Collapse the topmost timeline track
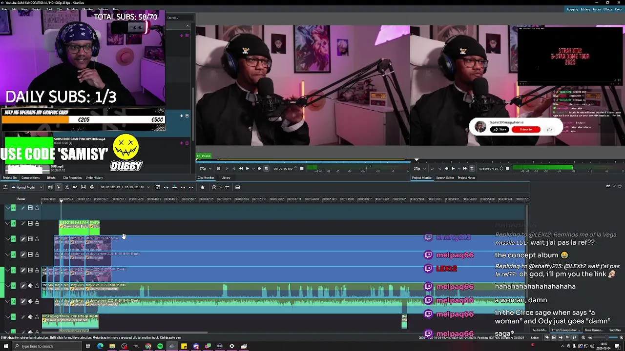 [x=8, y=208]
